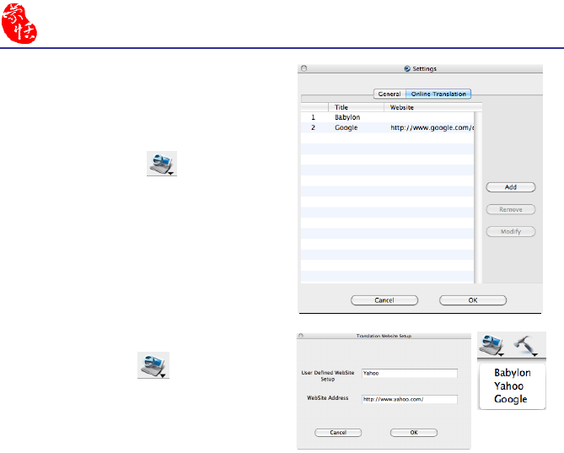Click OK in Translation Website Setup
This screenshot has height=453, width=564.
click(x=414, y=433)
